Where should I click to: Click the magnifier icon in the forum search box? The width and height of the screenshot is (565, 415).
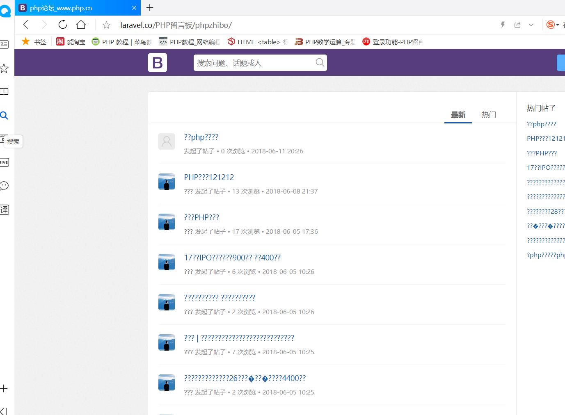click(x=320, y=62)
